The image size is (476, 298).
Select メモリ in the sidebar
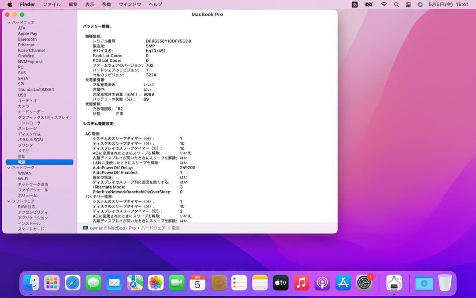(23, 151)
